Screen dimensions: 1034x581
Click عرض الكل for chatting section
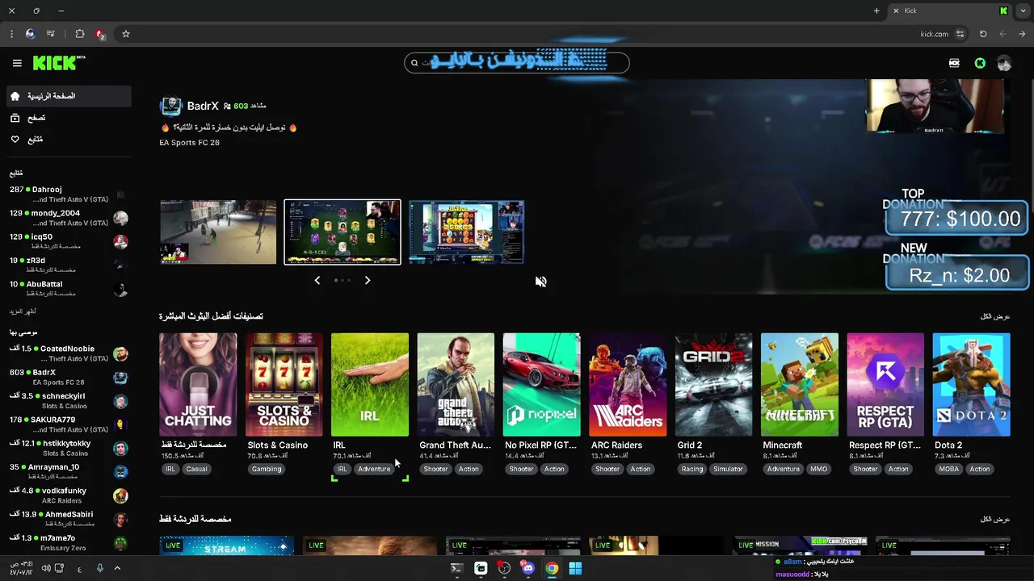995,520
